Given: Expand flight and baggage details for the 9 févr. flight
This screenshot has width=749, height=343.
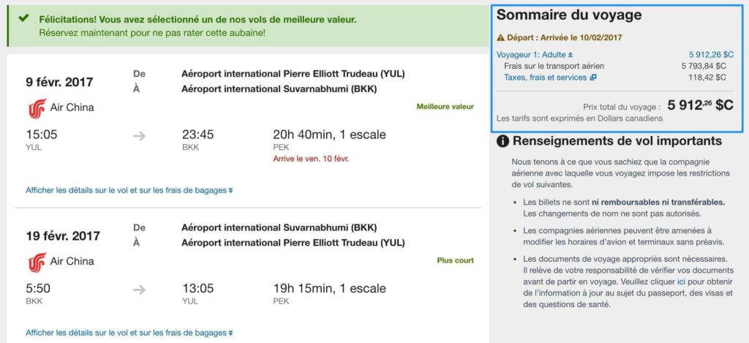Looking at the screenshot, I should pos(129,191).
